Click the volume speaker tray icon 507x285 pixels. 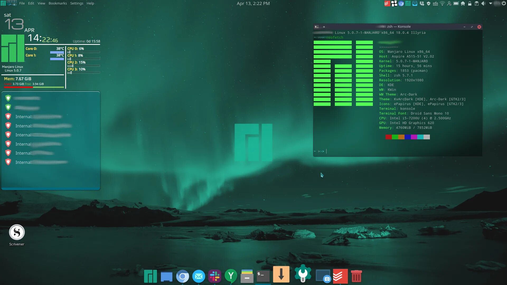483,3
